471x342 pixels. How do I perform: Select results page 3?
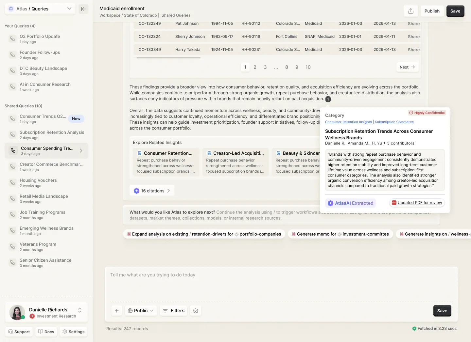pyautogui.click(x=265, y=67)
